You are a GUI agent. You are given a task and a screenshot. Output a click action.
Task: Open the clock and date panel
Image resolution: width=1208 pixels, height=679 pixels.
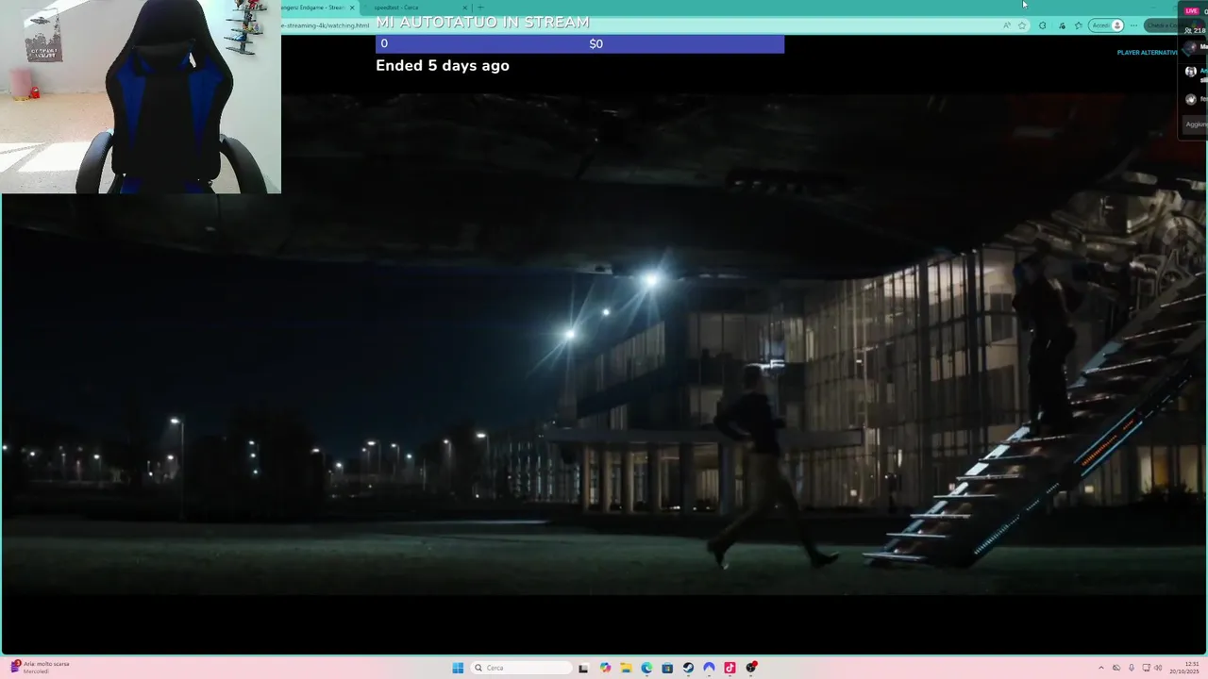(1184, 668)
